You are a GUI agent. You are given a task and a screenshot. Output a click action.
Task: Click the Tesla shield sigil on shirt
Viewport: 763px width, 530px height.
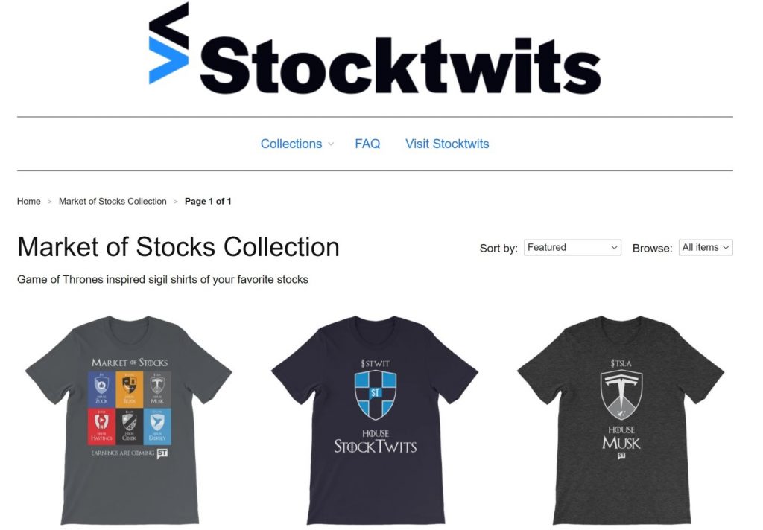(x=621, y=395)
